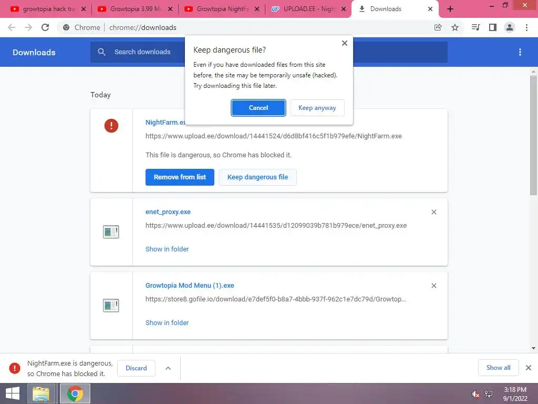The height and width of the screenshot is (404, 538).
Task: Open a new browser tab
Action: point(450,9)
